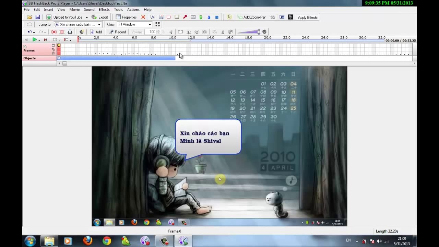Click the delete frames red X icon
Viewport: 439px width, 247px height.
[54, 32]
